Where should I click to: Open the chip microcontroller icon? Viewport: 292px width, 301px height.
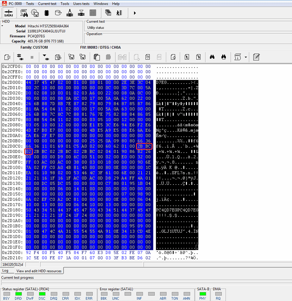click(x=47, y=13)
